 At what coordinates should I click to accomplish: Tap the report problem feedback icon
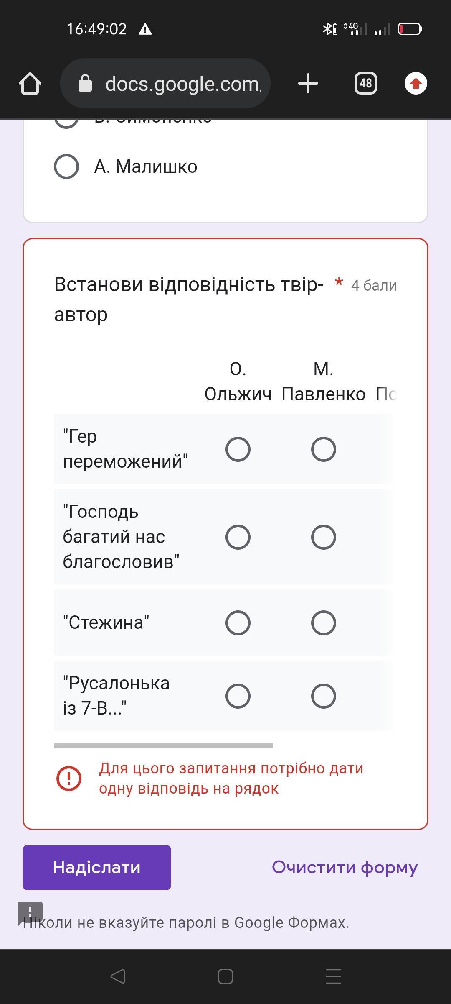pos(30,913)
